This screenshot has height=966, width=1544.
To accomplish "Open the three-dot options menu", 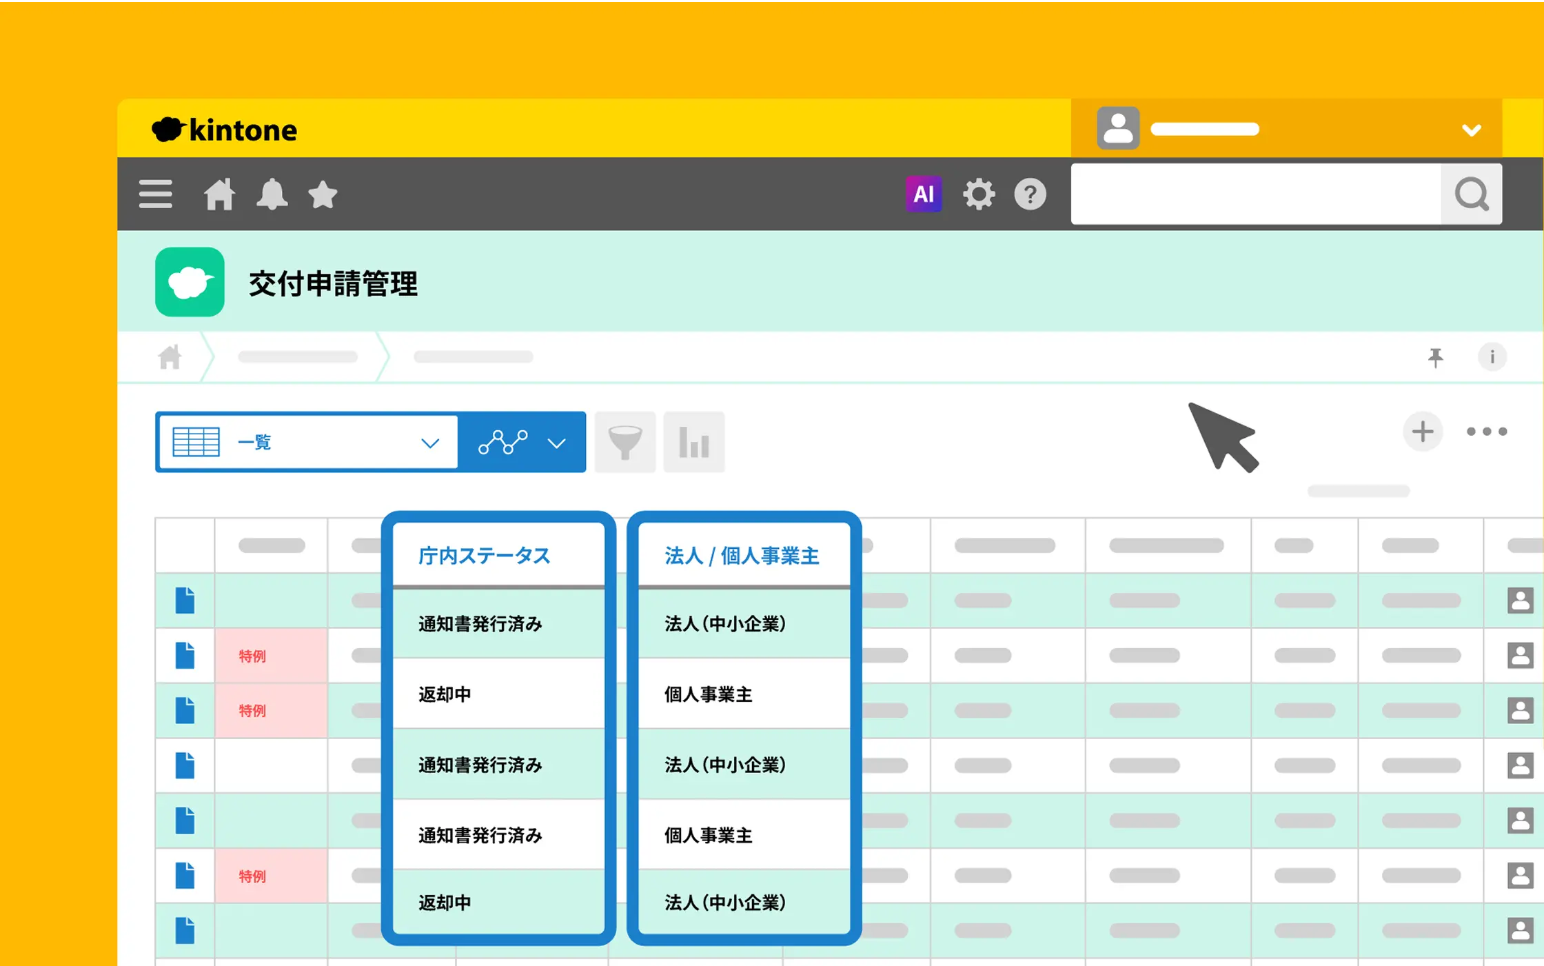I will (1486, 432).
